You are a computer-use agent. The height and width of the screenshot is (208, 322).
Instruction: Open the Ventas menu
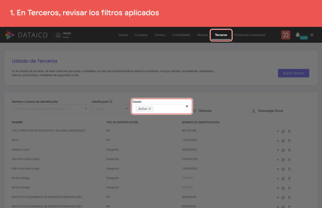(123, 35)
